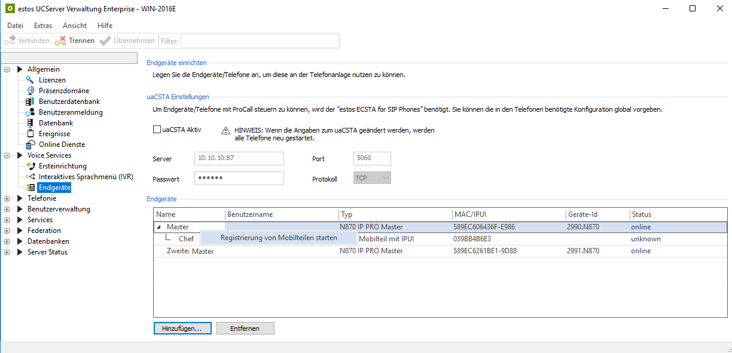Open the Extras menu
Screen dimensions: 732x353
click(x=43, y=26)
